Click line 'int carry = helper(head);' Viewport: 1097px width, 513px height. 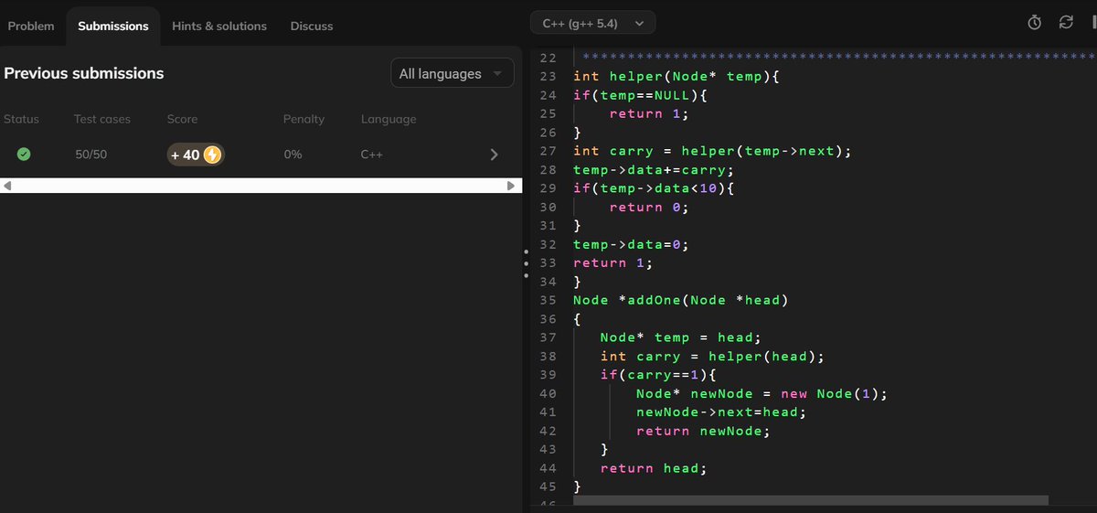click(x=712, y=357)
